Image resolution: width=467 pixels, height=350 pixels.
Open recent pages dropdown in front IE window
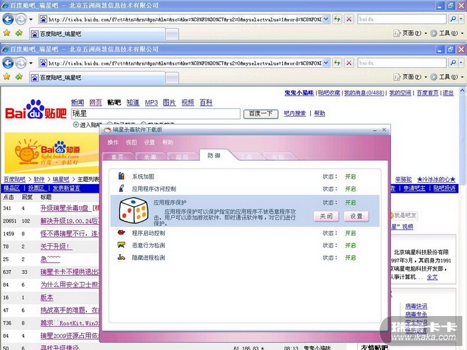tap(31, 63)
